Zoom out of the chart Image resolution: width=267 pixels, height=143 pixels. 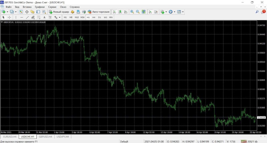pyautogui.click(x=138, y=12)
